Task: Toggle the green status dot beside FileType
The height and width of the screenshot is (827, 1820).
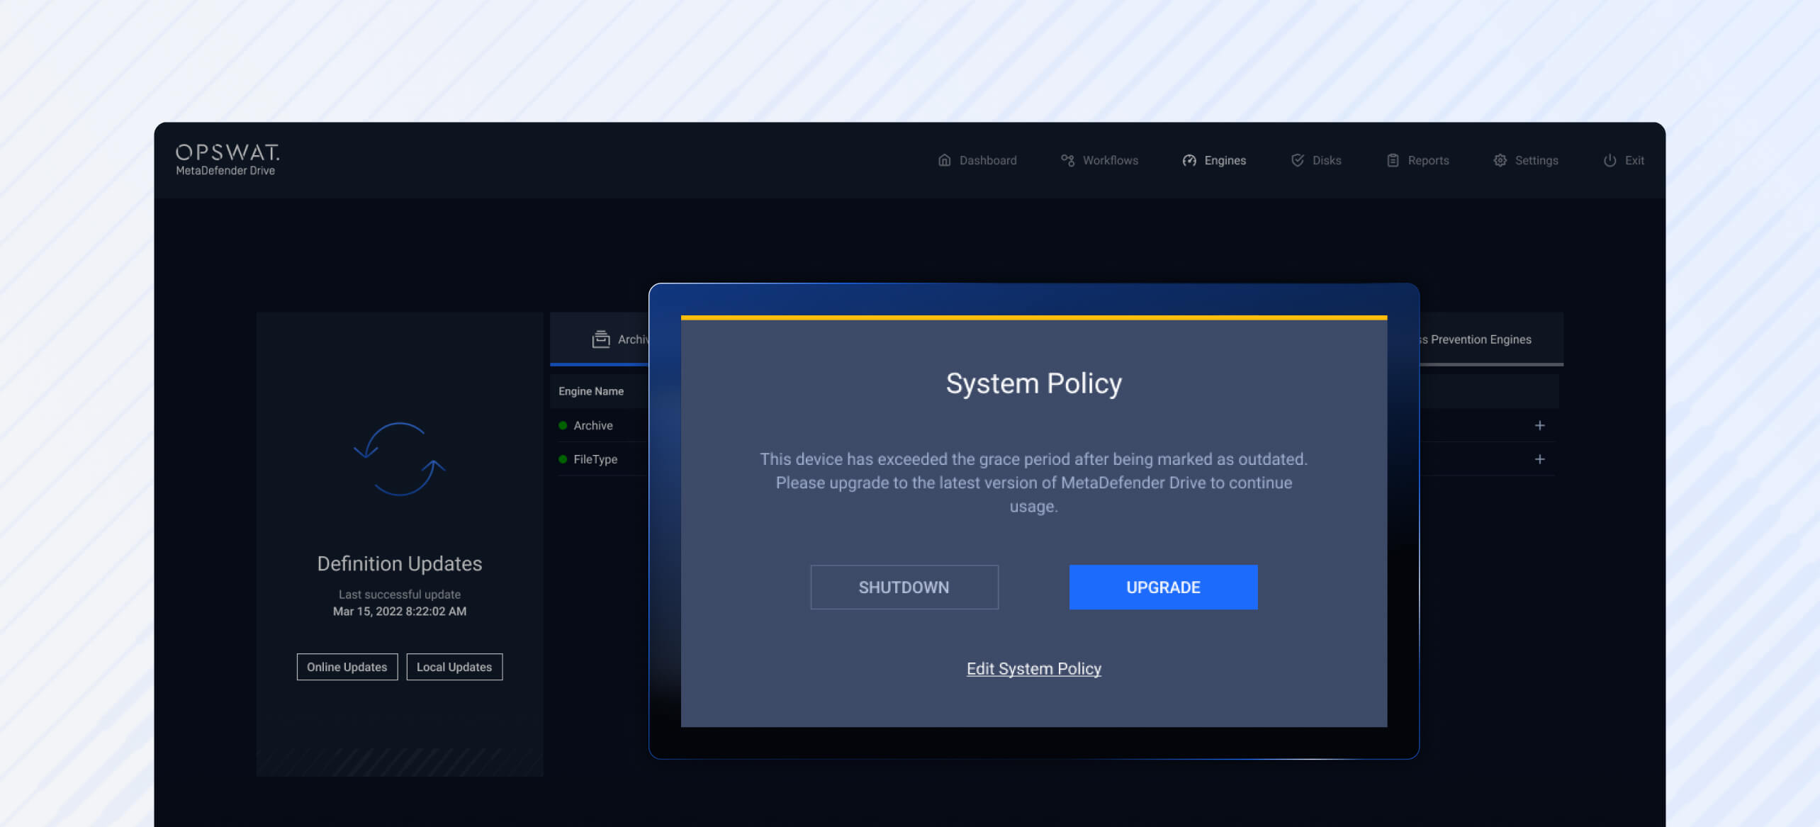Action: point(562,459)
